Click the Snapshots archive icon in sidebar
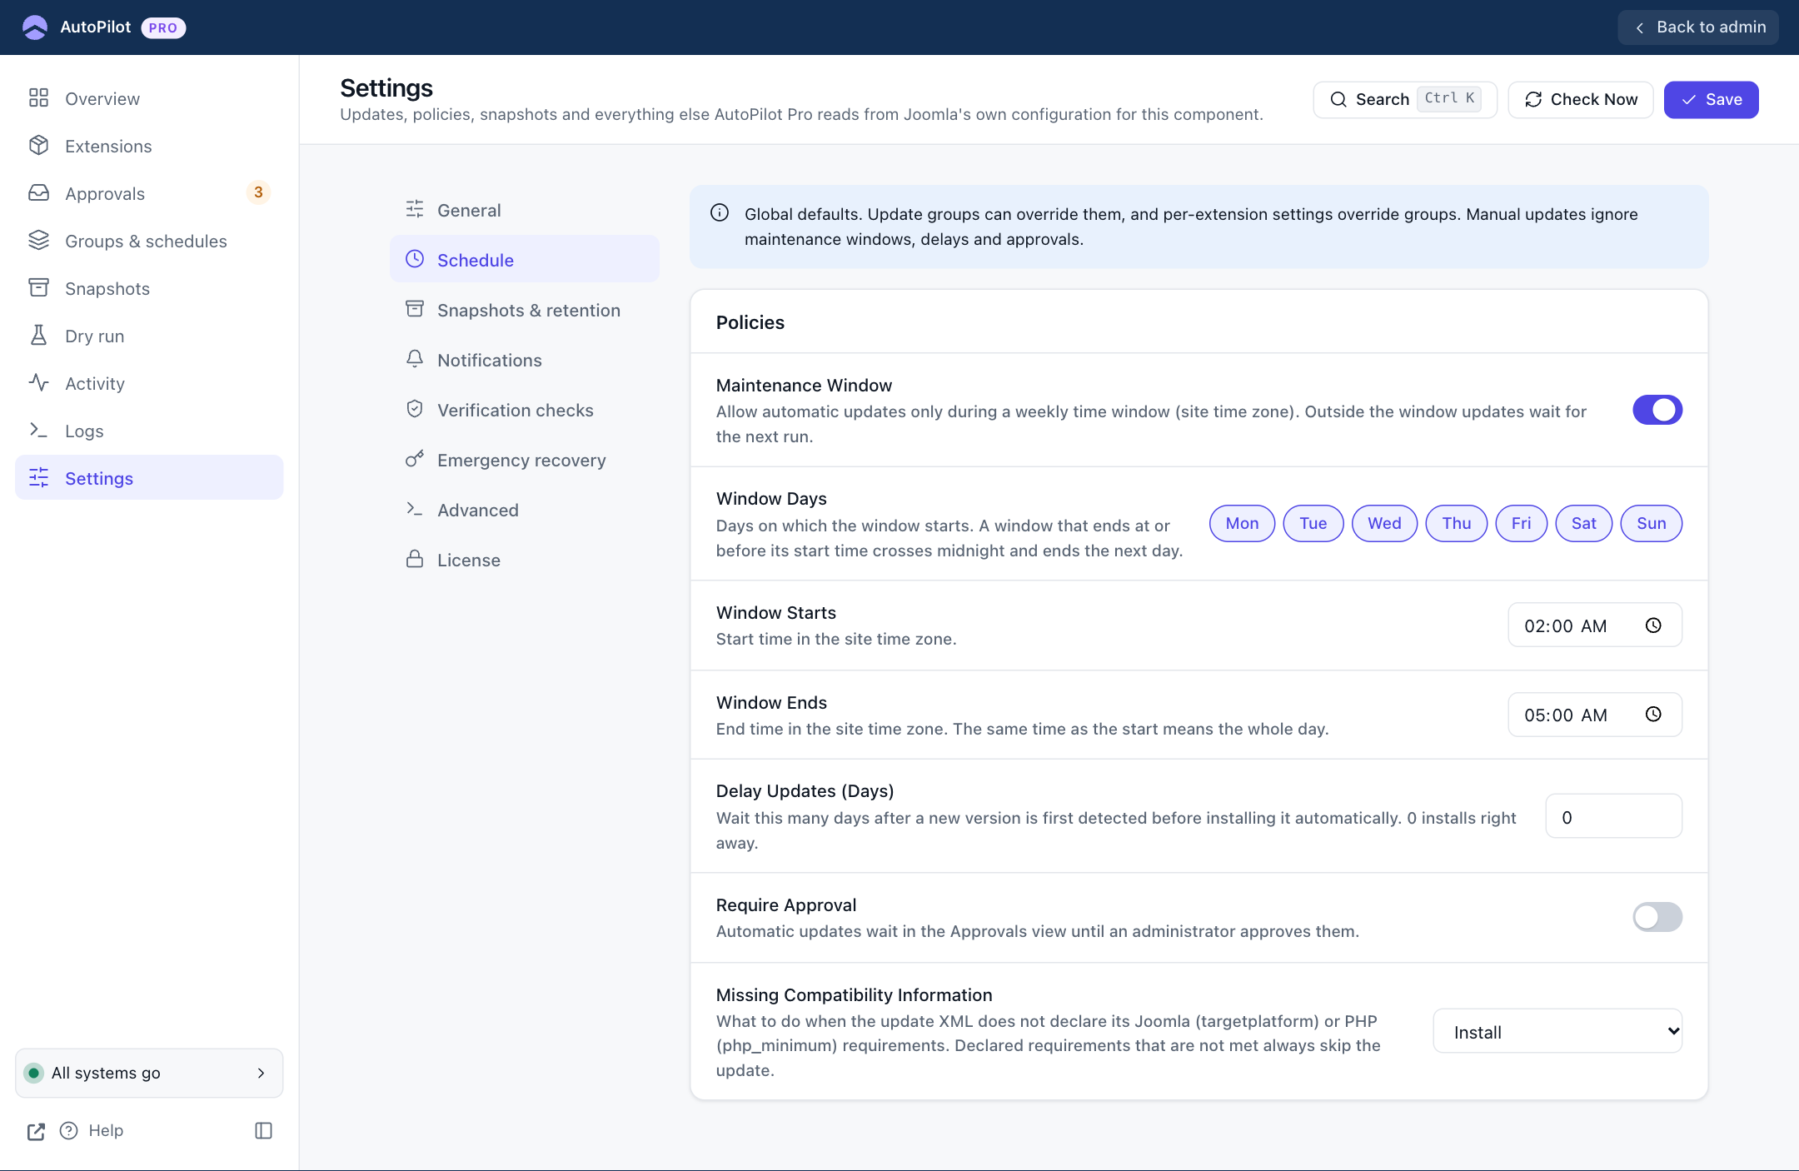Screen dimensions: 1799x1171 [x=38, y=288]
